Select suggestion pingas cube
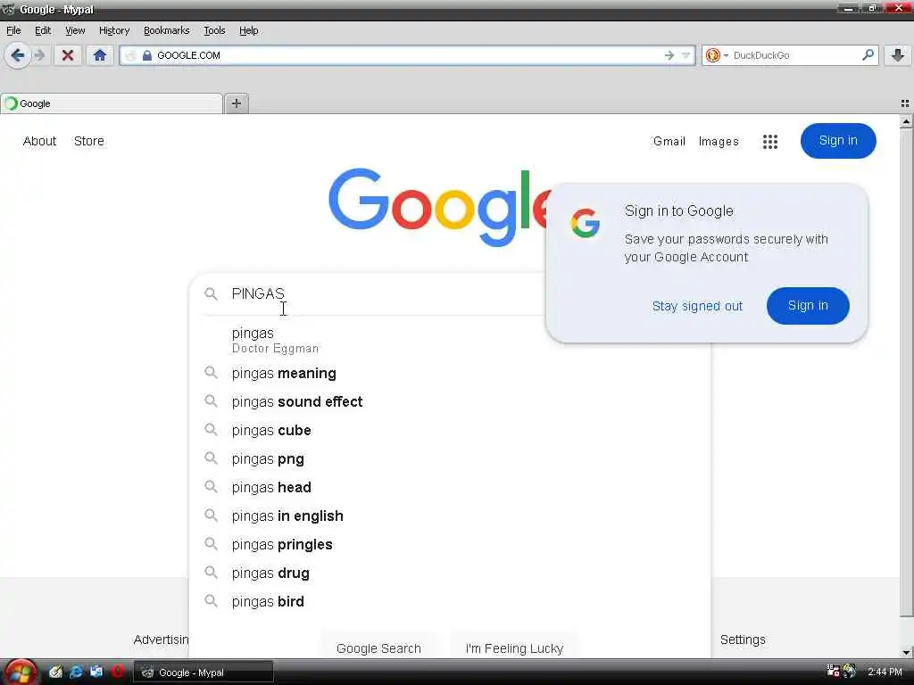 (450, 431)
